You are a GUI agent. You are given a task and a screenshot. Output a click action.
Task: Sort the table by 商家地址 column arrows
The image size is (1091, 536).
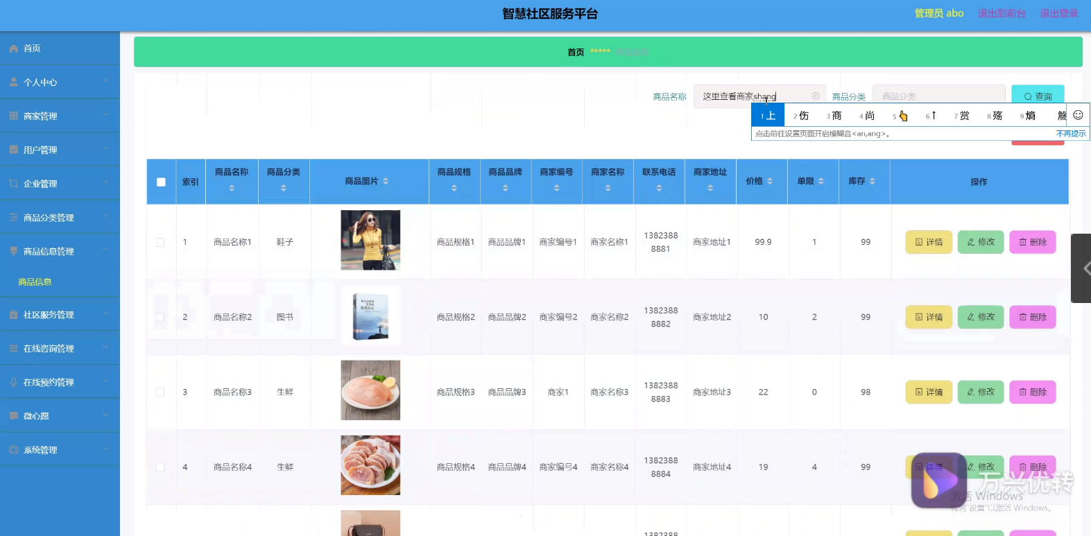coord(710,188)
